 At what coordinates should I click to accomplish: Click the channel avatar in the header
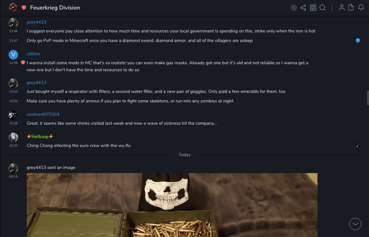[x=13, y=7]
